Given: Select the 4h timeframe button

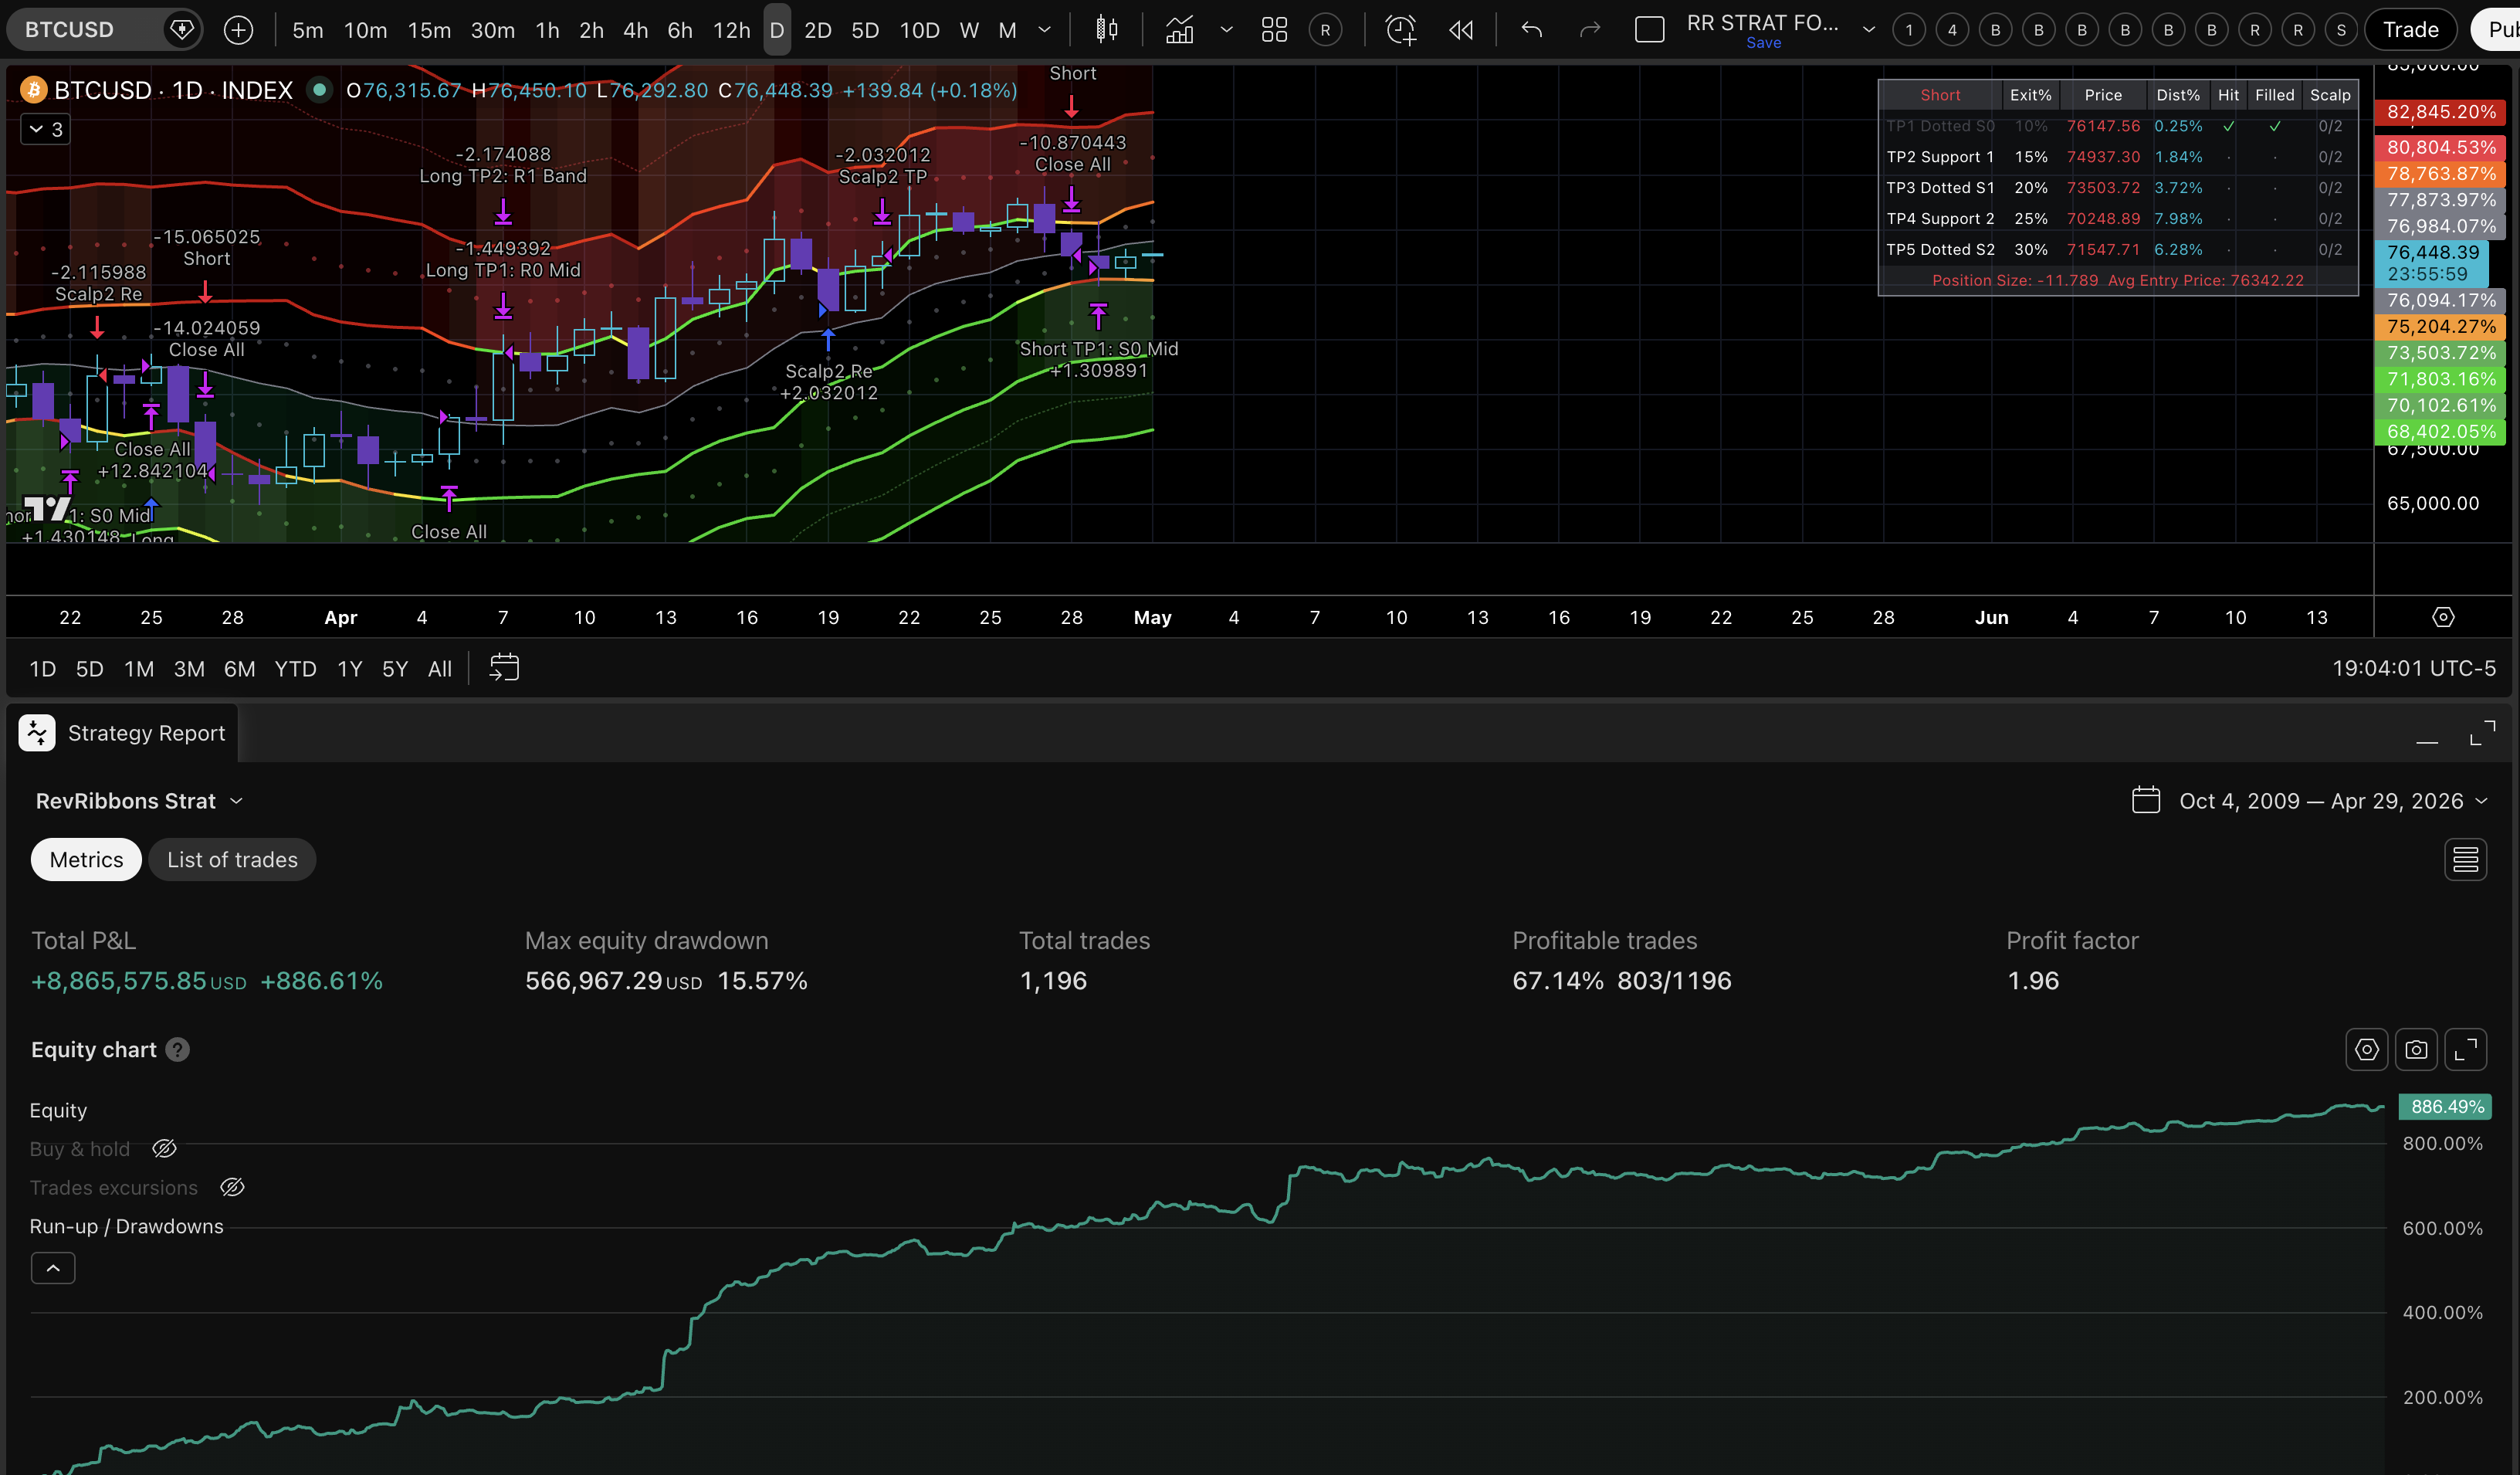Looking at the screenshot, I should [636, 30].
